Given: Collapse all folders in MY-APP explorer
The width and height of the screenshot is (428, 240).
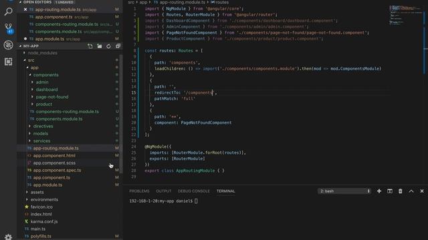Looking at the screenshot, I should [x=118, y=46].
